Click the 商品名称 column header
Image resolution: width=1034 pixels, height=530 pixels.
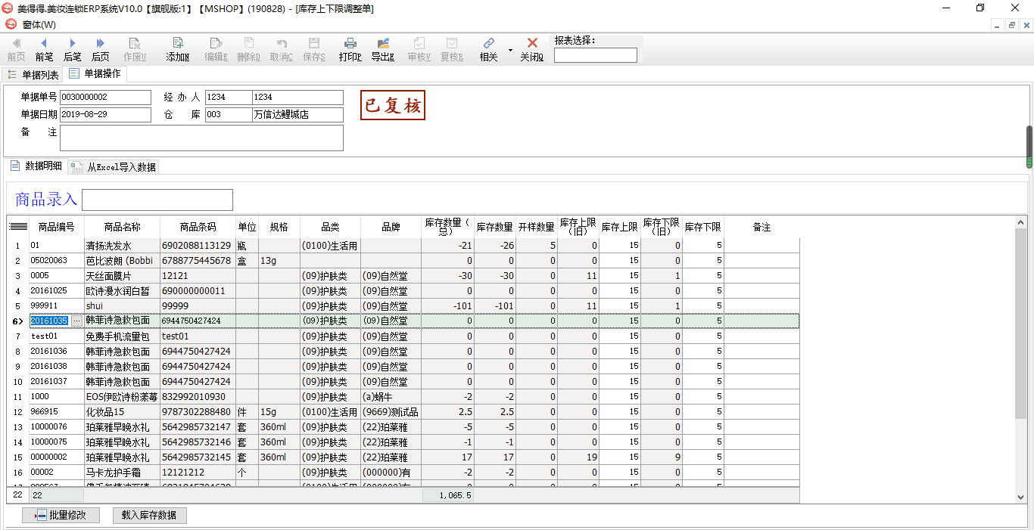[123, 227]
